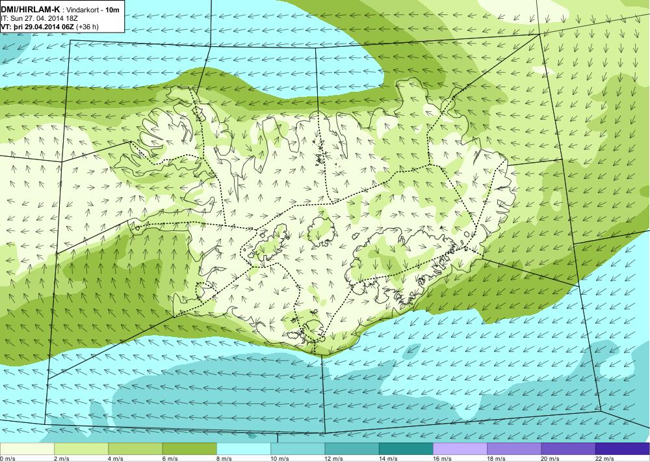This screenshot has width=650, height=462.
Task: Click the 'DMI/HIRLAM-K' model title
Action: 31,8
